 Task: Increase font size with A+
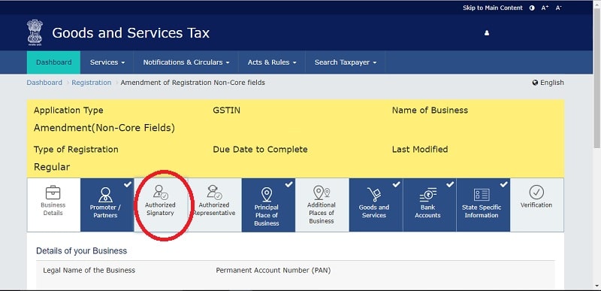[545, 8]
